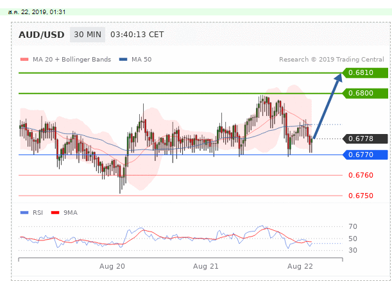Viewport: 392px width, 286px height.
Task: Click the AUD/USD pair title
Action: (42, 35)
